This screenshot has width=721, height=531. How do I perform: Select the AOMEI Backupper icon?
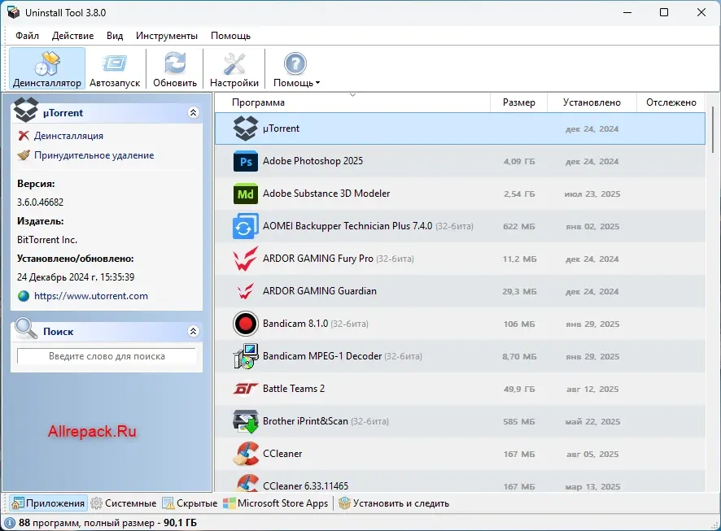pyautogui.click(x=246, y=226)
